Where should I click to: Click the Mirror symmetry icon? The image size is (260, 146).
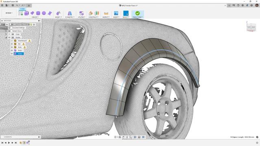pos(70,13)
